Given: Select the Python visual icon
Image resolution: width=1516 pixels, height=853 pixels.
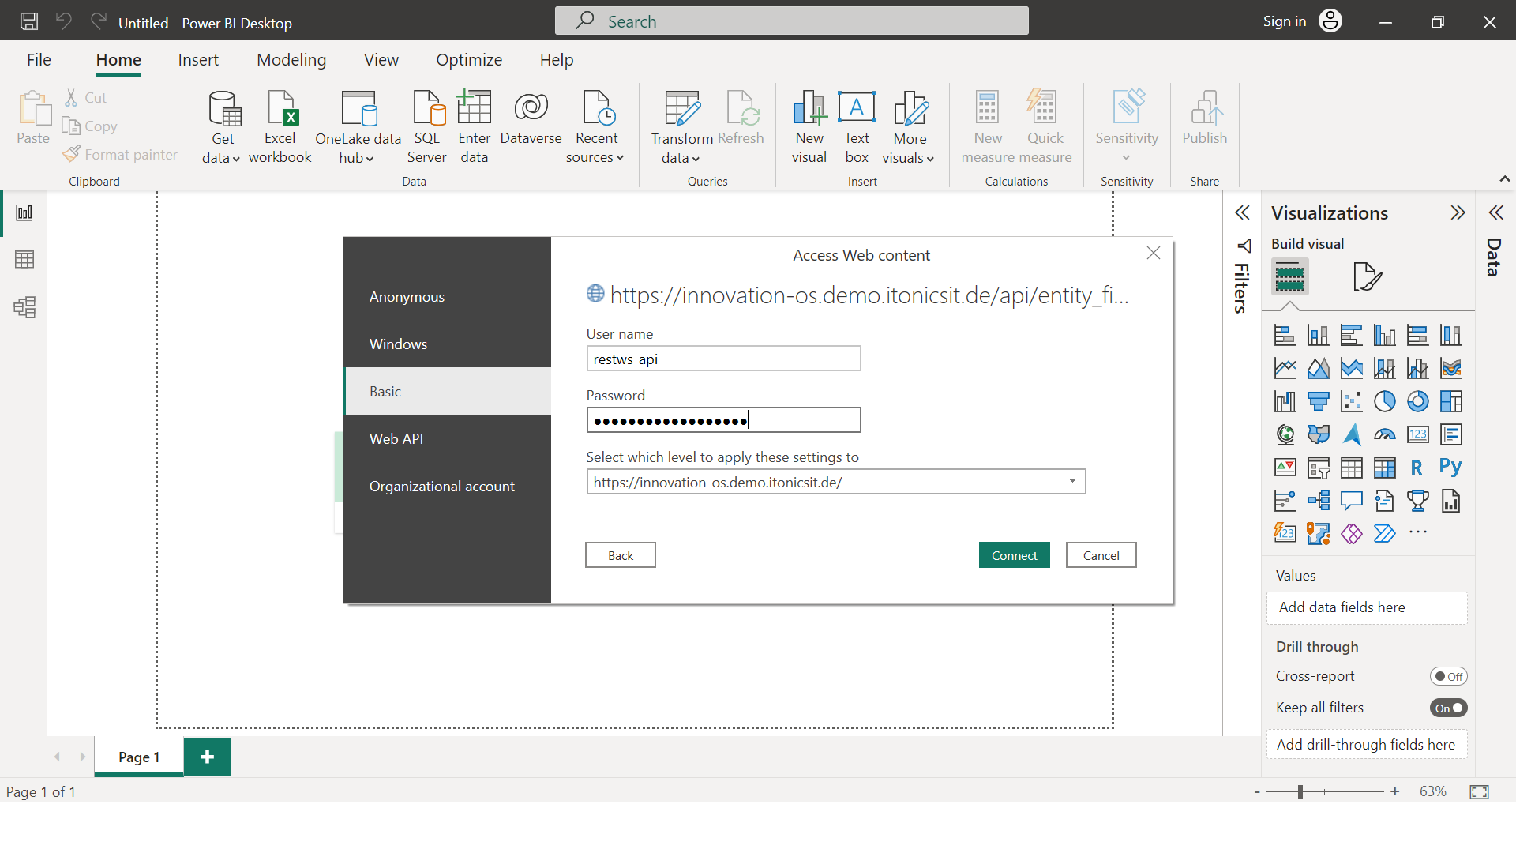Looking at the screenshot, I should click(1450, 468).
